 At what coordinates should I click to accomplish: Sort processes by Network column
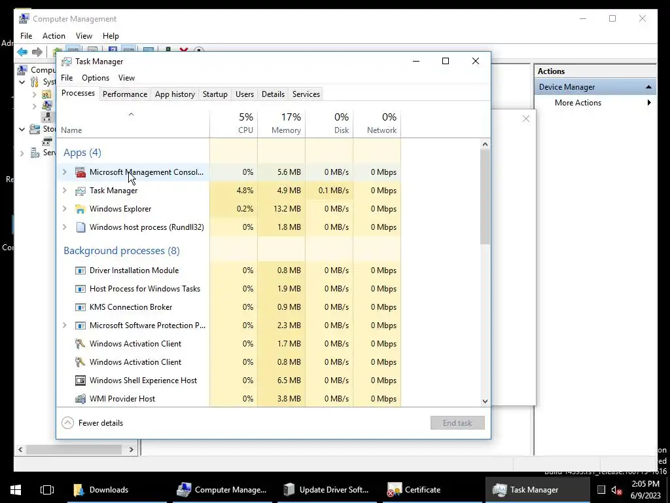[378, 123]
